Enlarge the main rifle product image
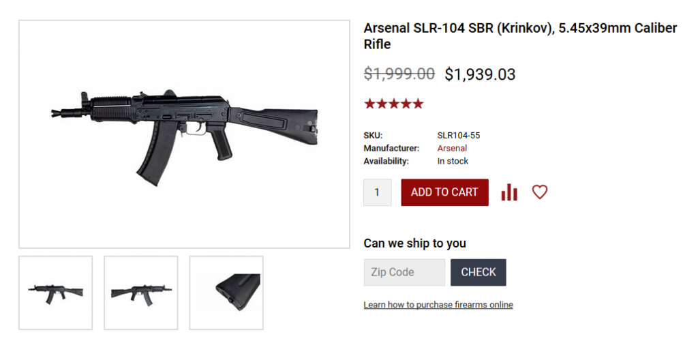Image resolution: width=698 pixels, height=343 pixels. [184, 134]
